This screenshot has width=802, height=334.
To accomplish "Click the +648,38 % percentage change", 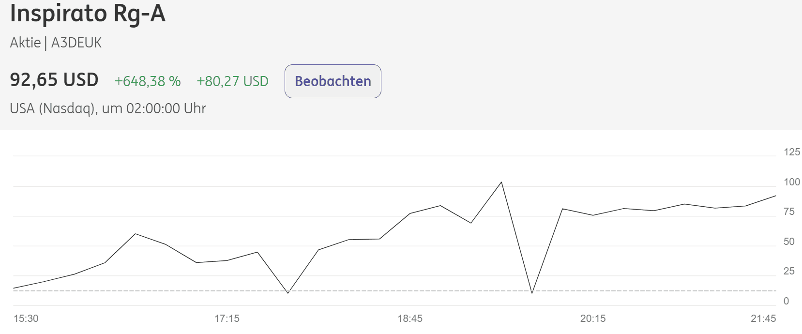I will point(148,81).
